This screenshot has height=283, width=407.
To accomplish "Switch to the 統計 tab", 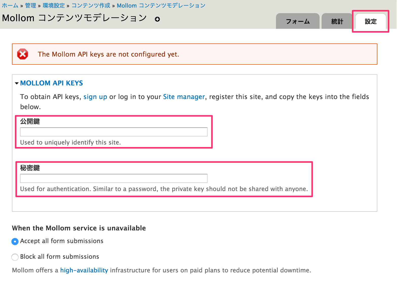I will 337,21.
